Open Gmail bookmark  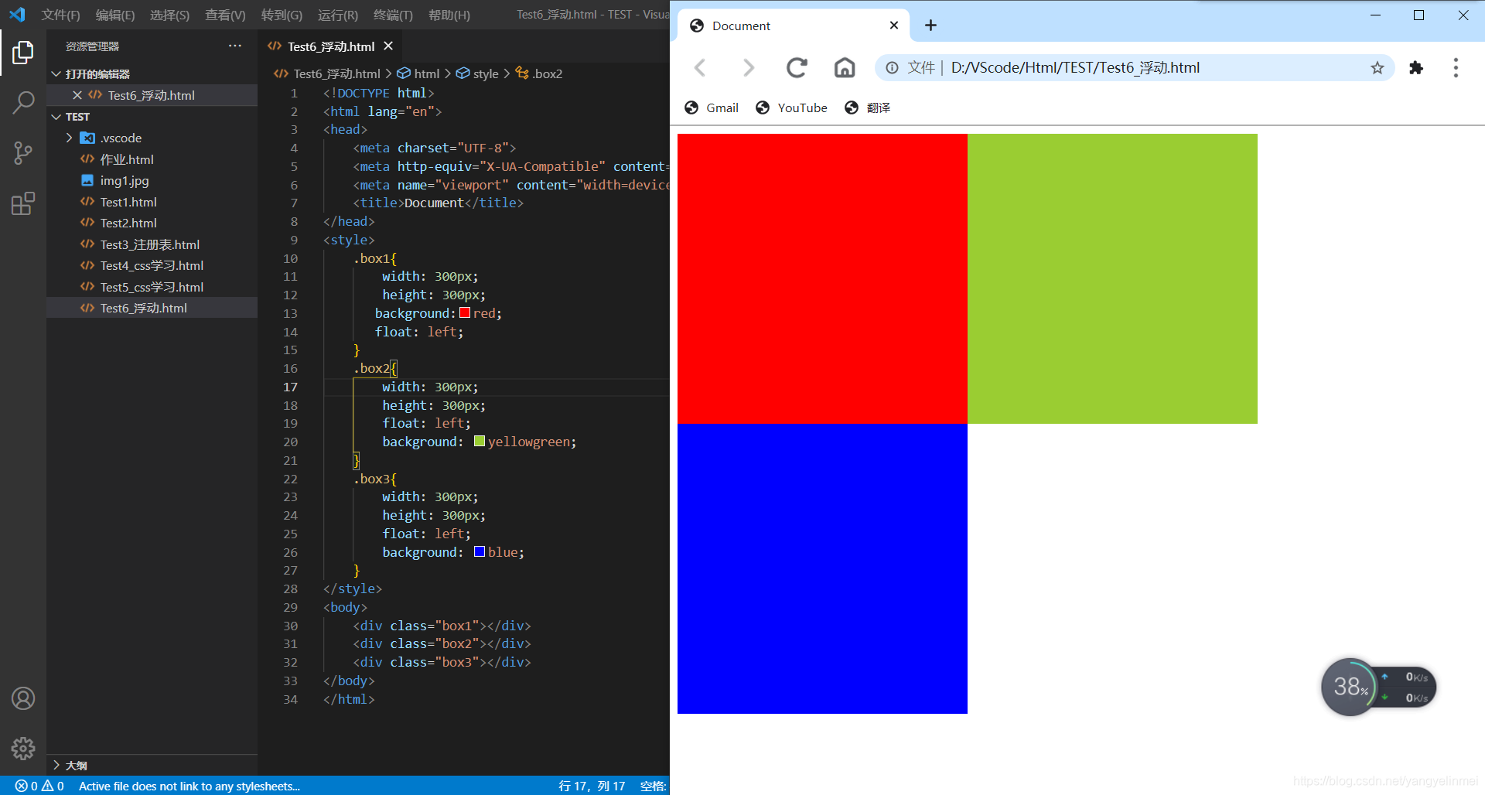712,107
